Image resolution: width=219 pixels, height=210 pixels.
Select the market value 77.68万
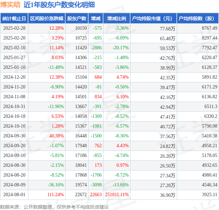168,29
